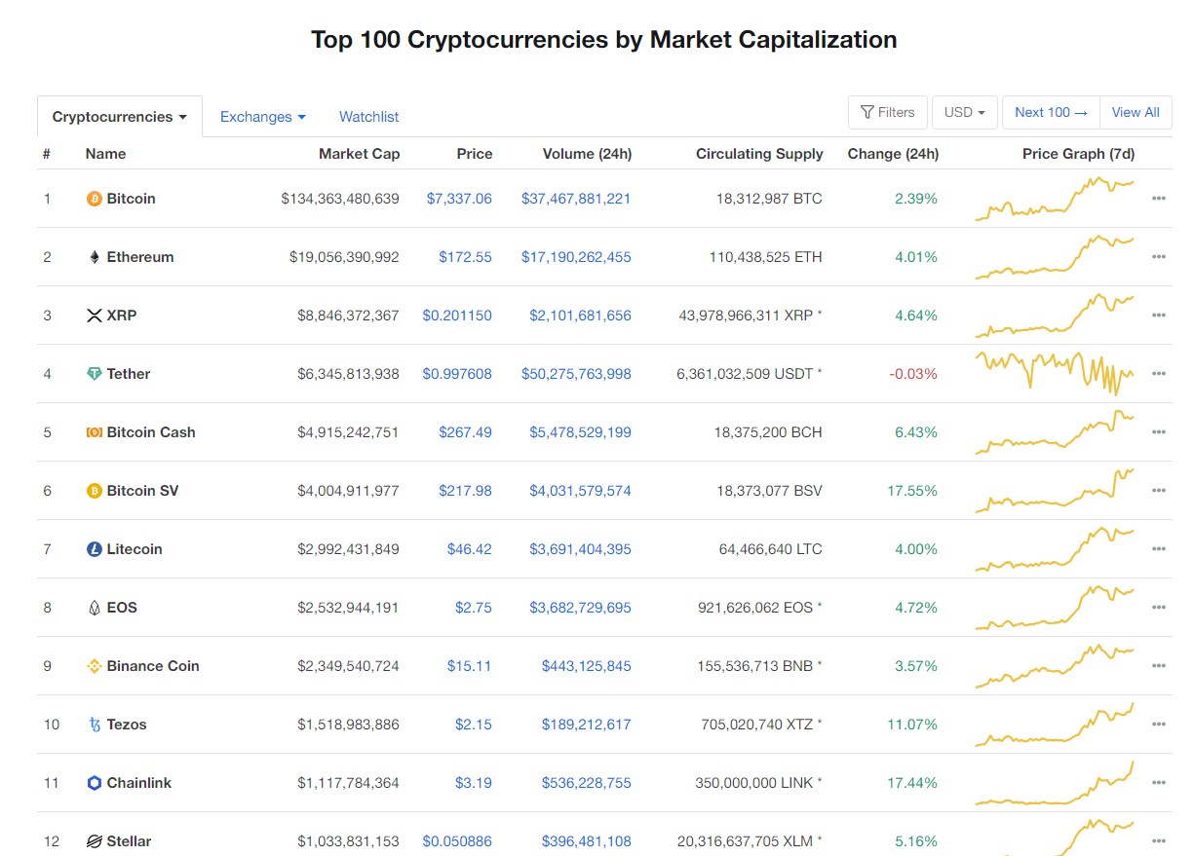This screenshot has width=1194, height=856.
Task: Click Bitcoin Cash volume $5,478,529,199
Action: click(x=580, y=432)
